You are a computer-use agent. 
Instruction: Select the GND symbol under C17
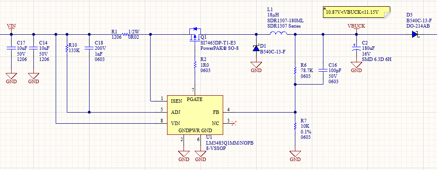(x=11, y=78)
